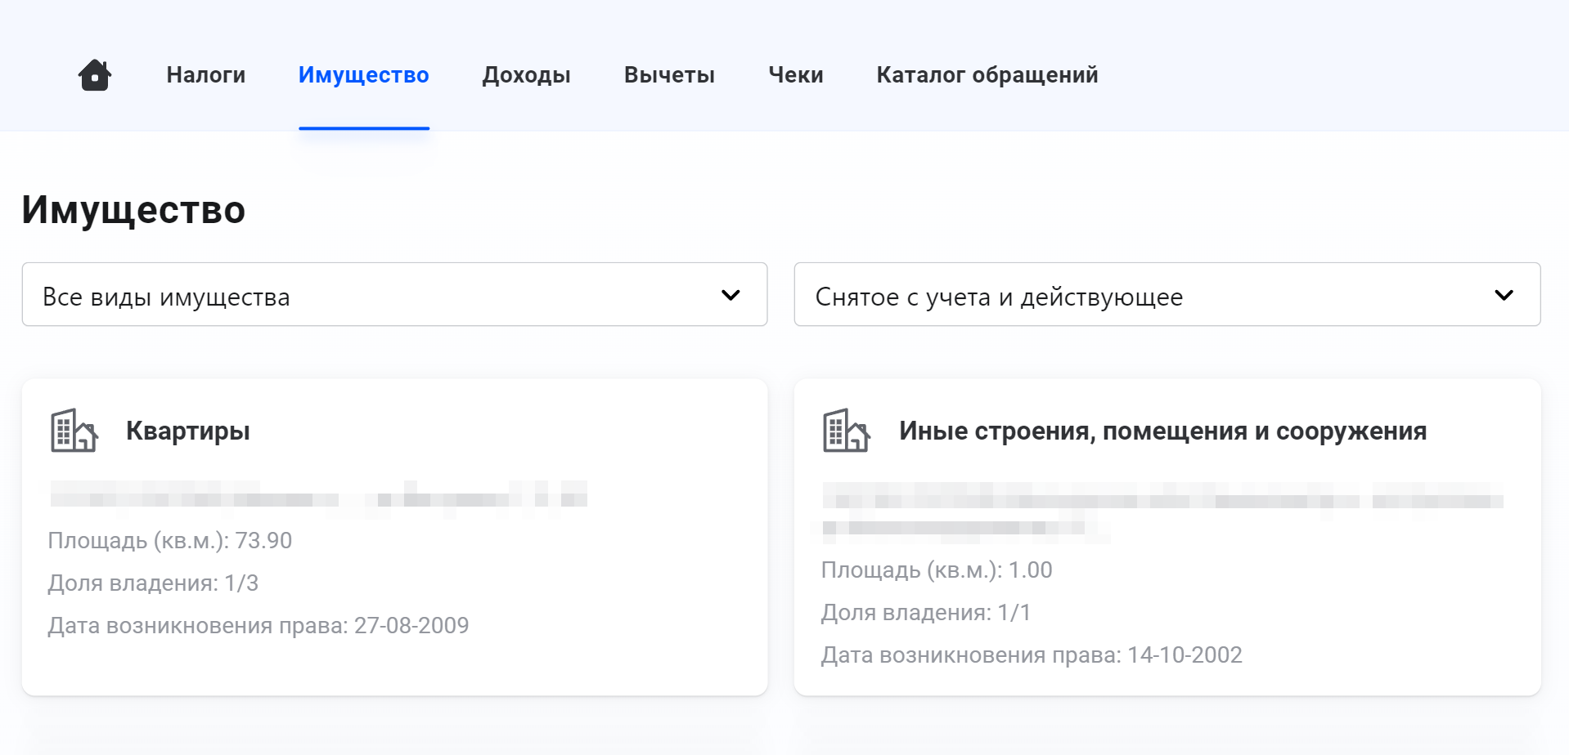Click Дата возникновения права: 14-10-2002
The height and width of the screenshot is (755, 1569).
(1032, 654)
